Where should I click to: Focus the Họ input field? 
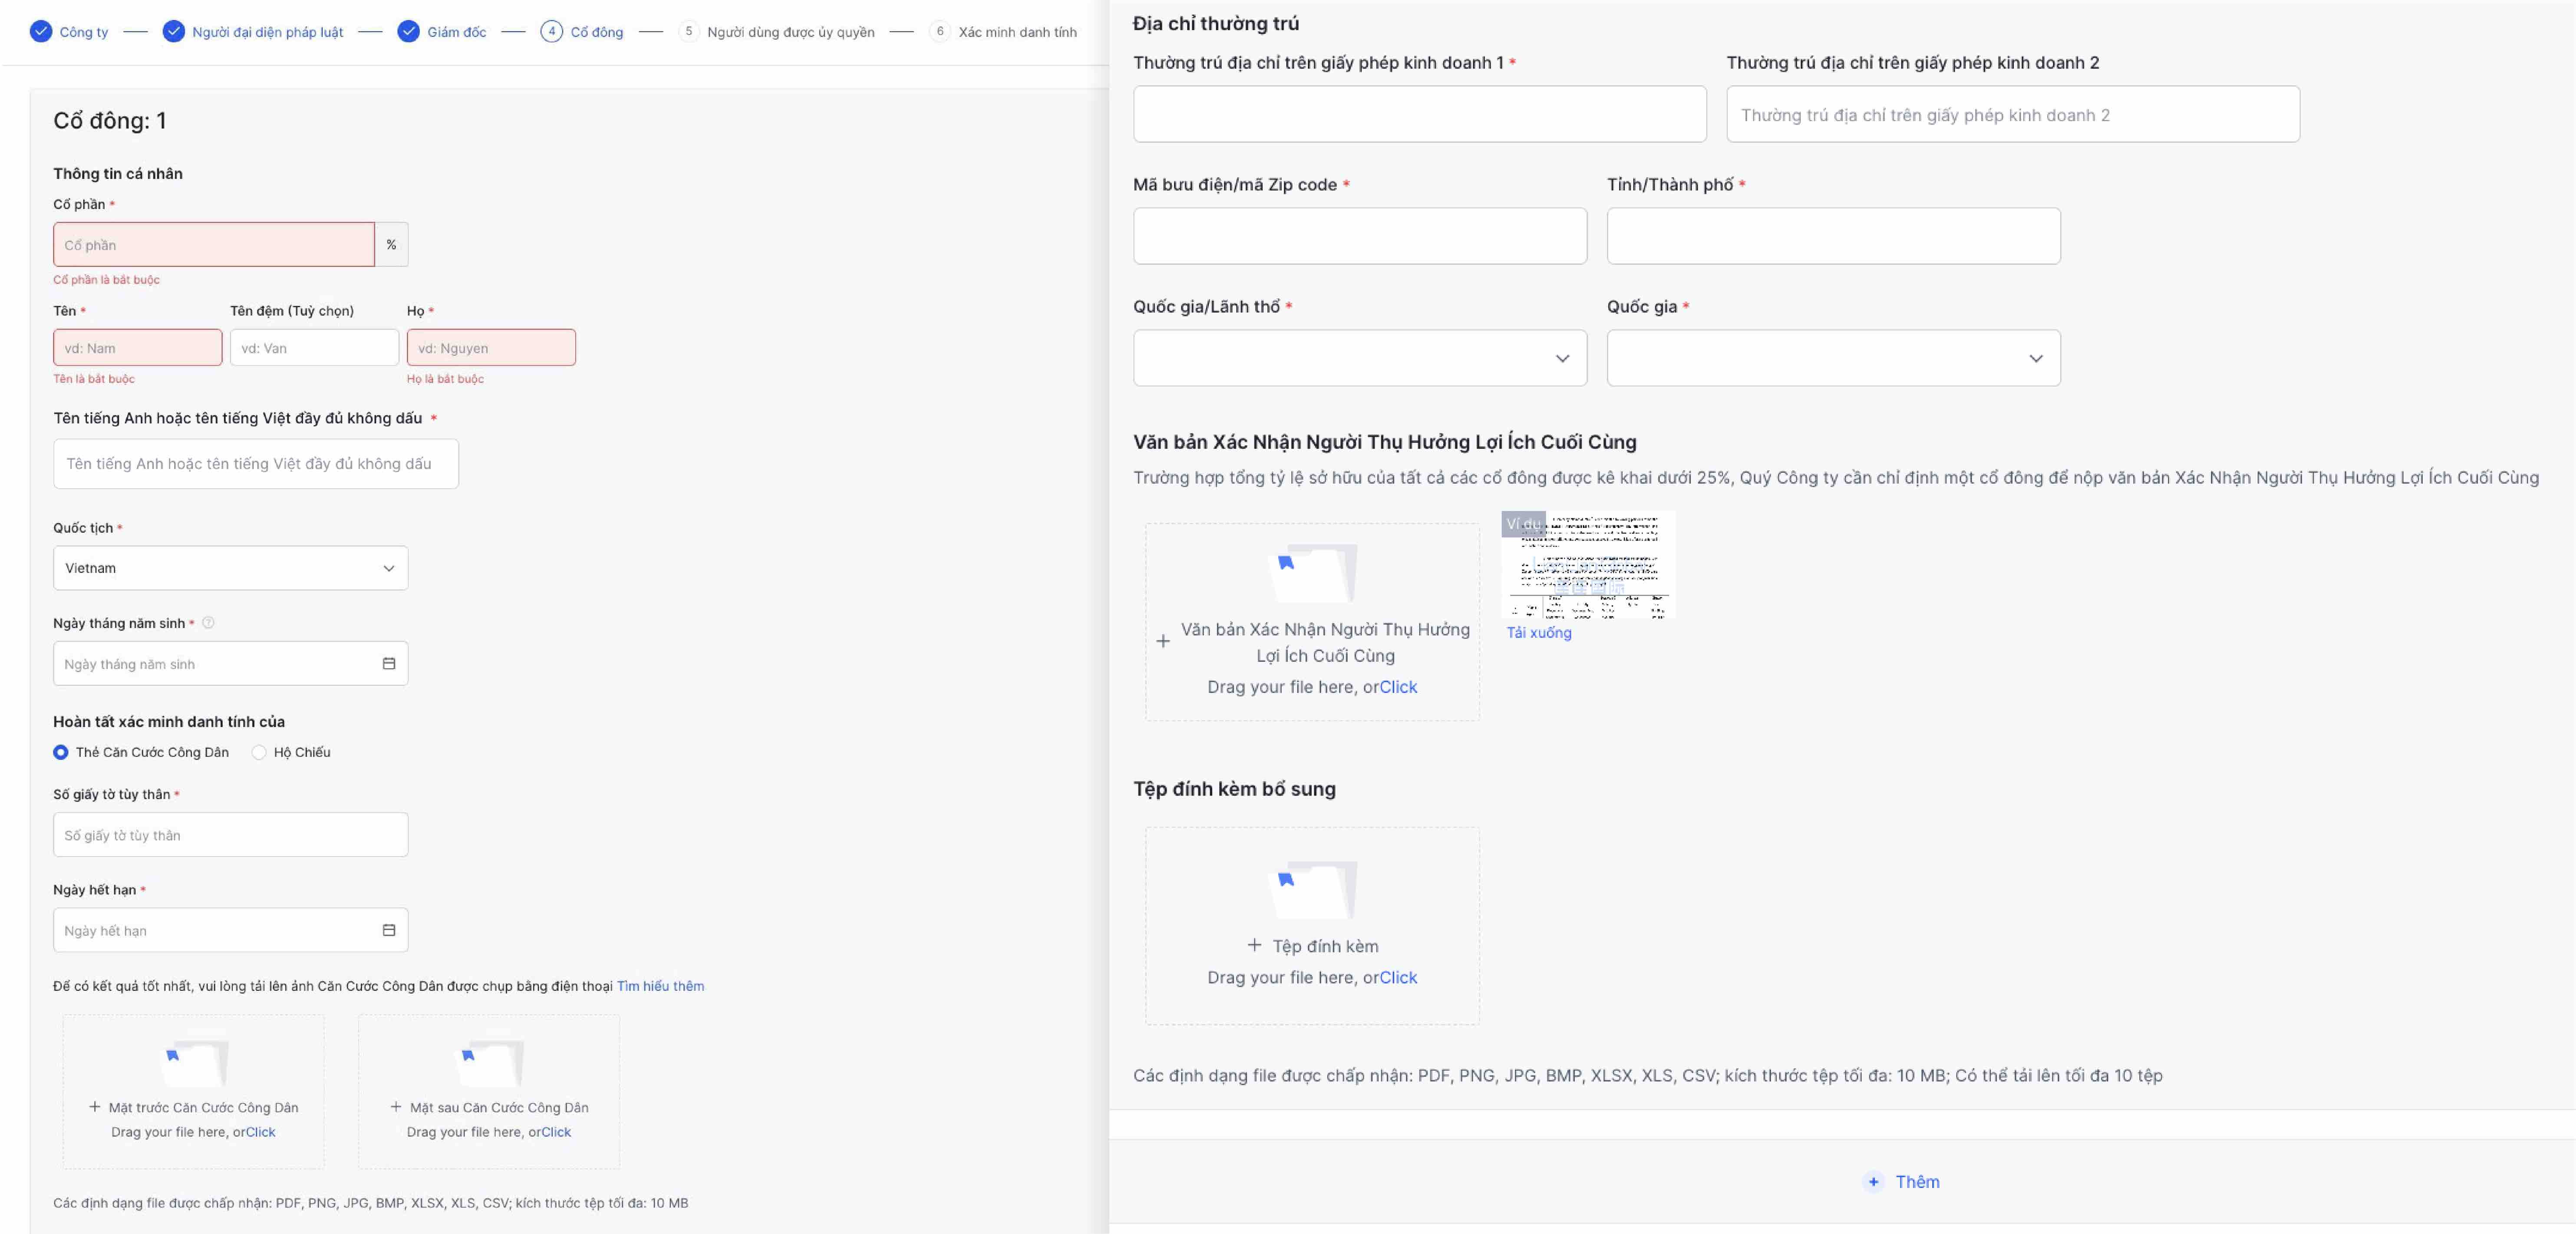491,348
